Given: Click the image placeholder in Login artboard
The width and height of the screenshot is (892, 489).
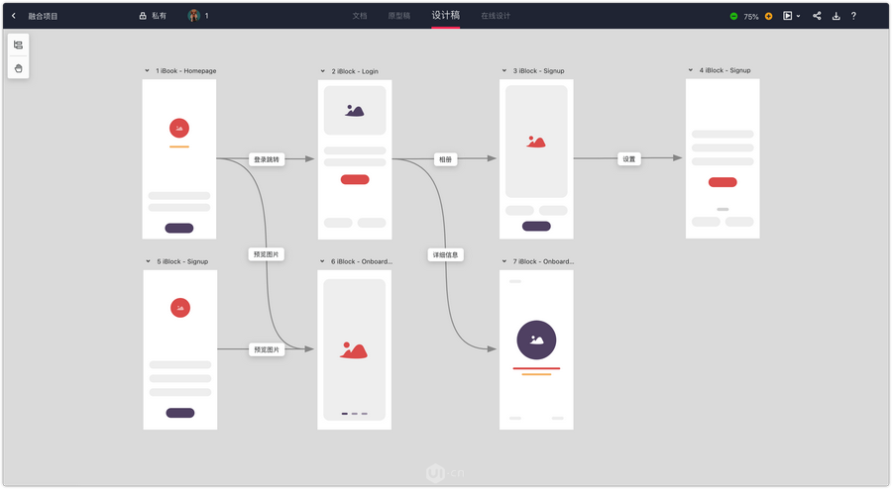Looking at the screenshot, I should coord(355,110).
